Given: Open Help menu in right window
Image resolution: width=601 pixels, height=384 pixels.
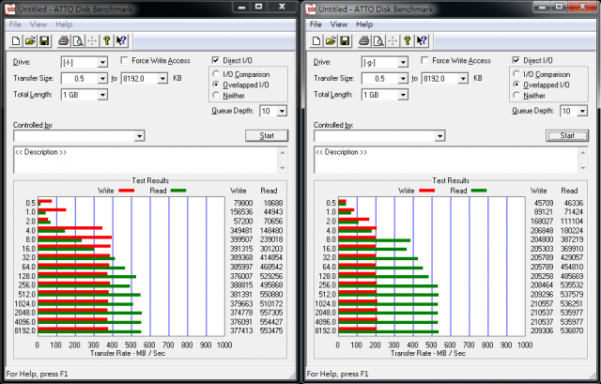Looking at the screenshot, I should coord(364,24).
